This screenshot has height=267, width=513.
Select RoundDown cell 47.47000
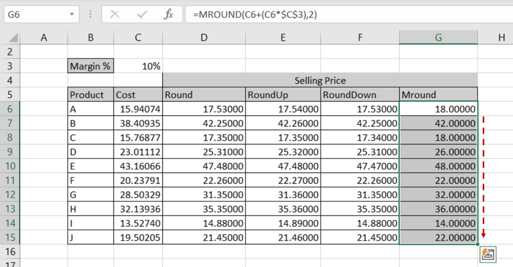(x=360, y=166)
